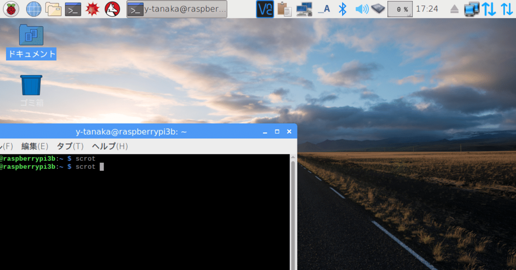Launch the Terminal from the panel launcher
Screen dimensions: 516x270
(x=73, y=9)
